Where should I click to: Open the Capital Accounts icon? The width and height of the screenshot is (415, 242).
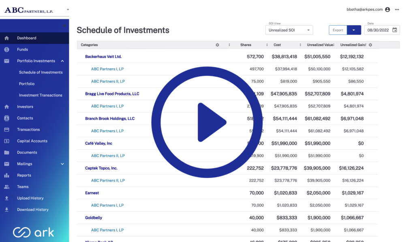(x=6, y=141)
